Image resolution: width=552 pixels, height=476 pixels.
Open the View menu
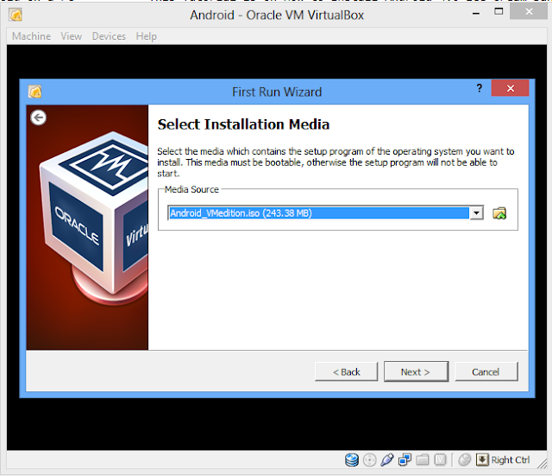[71, 36]
